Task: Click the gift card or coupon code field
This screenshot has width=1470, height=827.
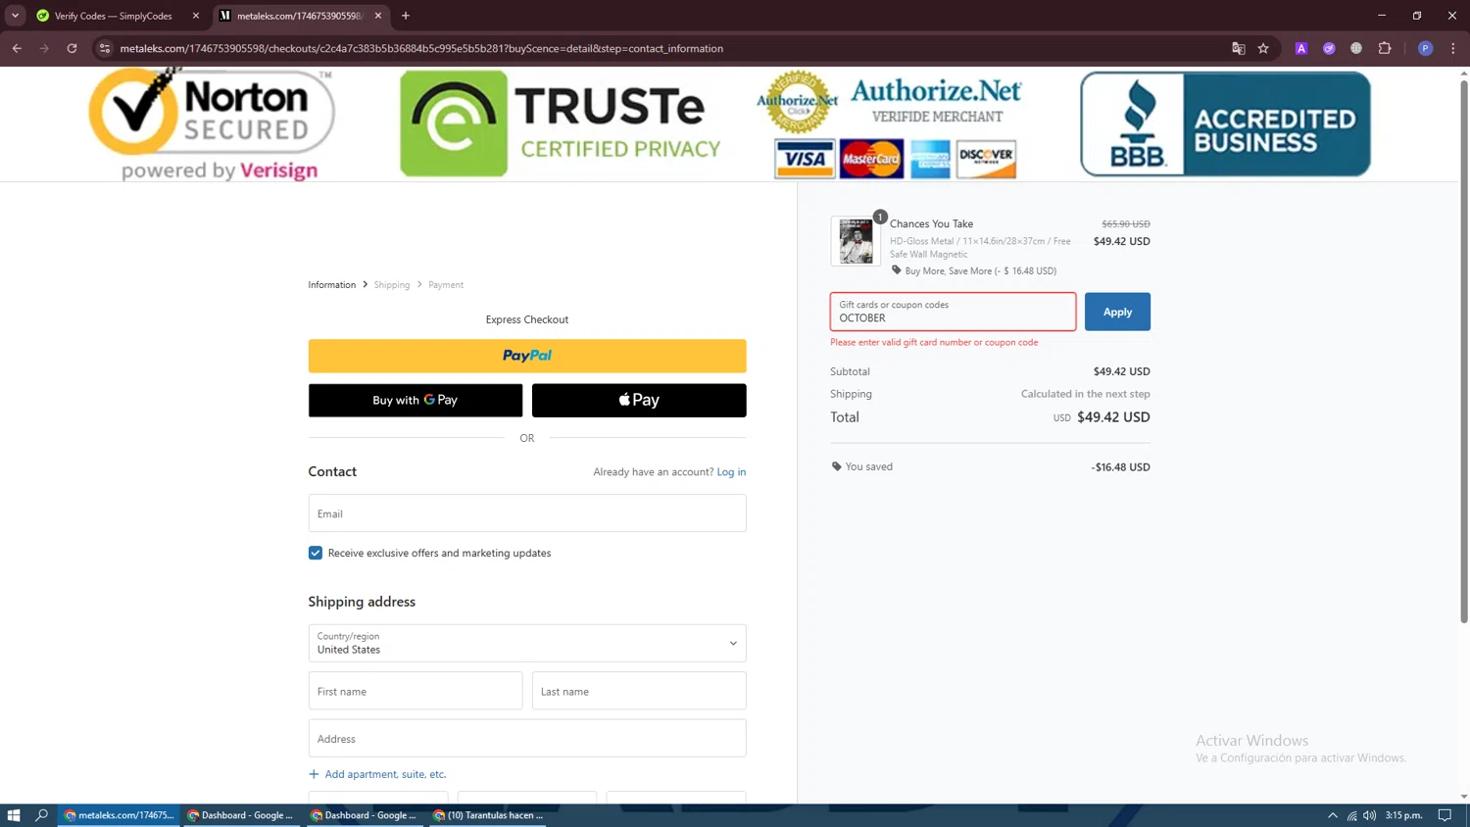Action: (953, 312)
